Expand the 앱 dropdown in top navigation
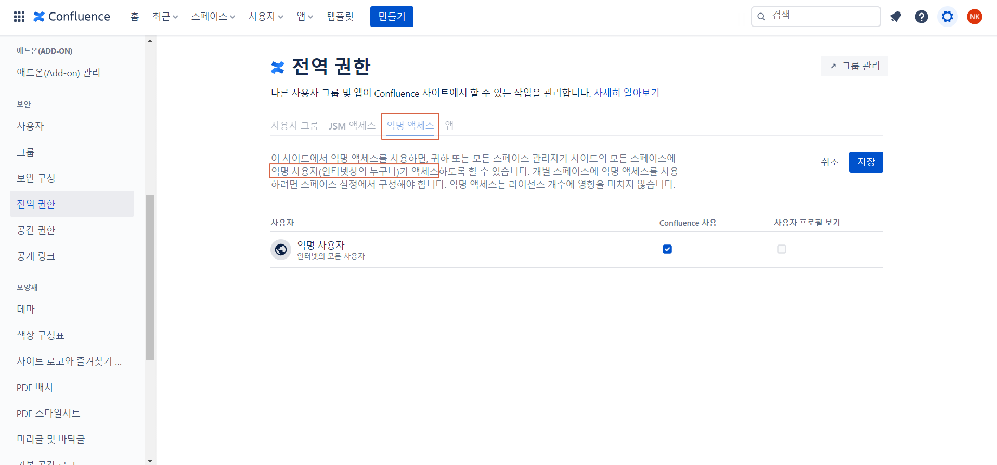Viewport: 997px width, 465px height. (305, 17)
